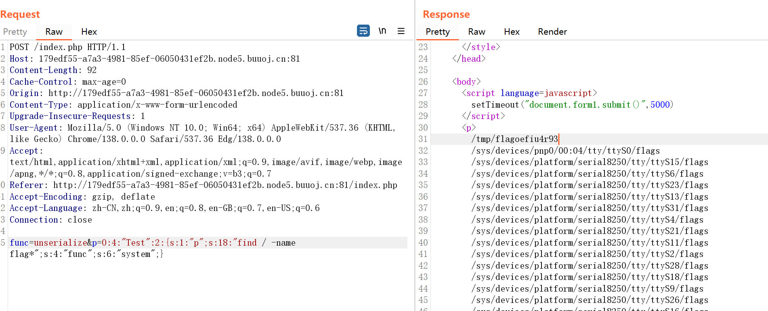Click the ttyS6/flags path line
This screenshot has height=311, width=768.
point(587,174)
